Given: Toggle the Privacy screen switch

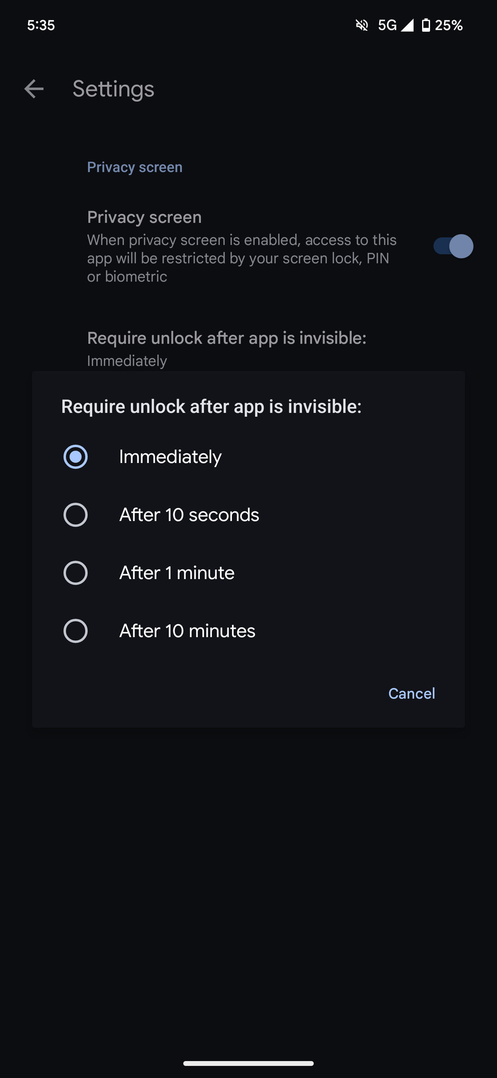Looking at the screenshot, I should point(453,246).
